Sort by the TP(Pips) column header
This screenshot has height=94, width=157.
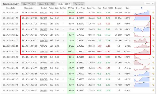click(71, 8)
